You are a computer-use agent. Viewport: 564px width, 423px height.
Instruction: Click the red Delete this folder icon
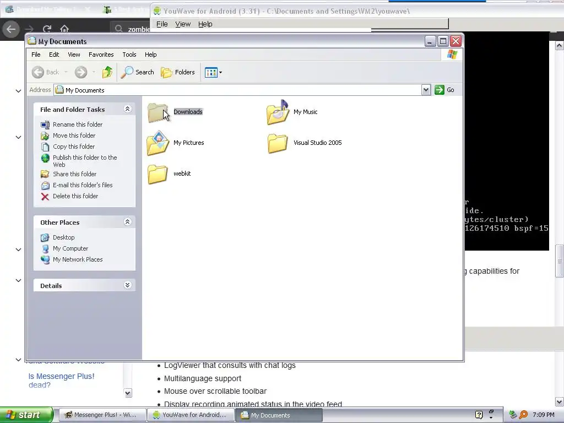pyautogui.click(x=45, y=197)
